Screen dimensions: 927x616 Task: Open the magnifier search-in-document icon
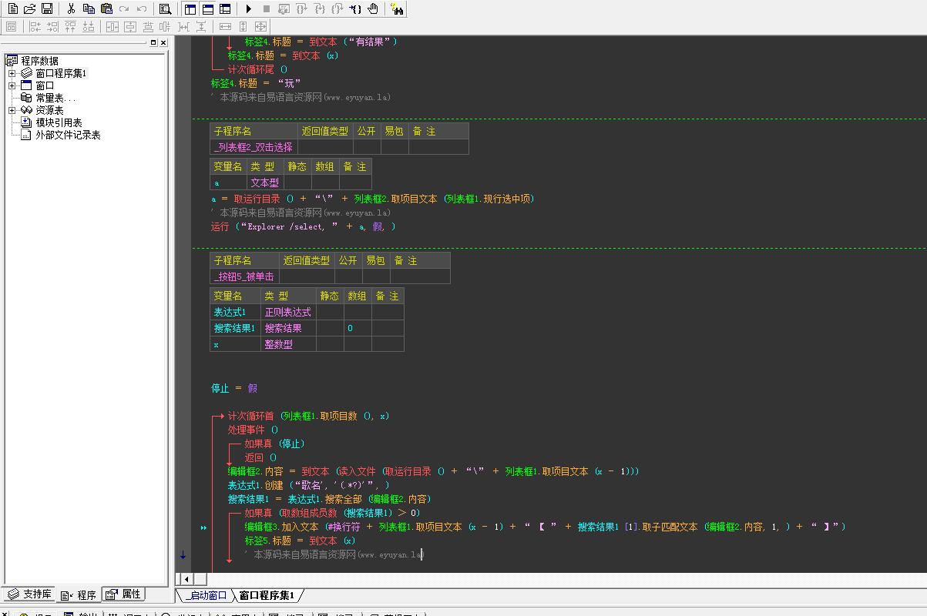click(x=165, y=9)
